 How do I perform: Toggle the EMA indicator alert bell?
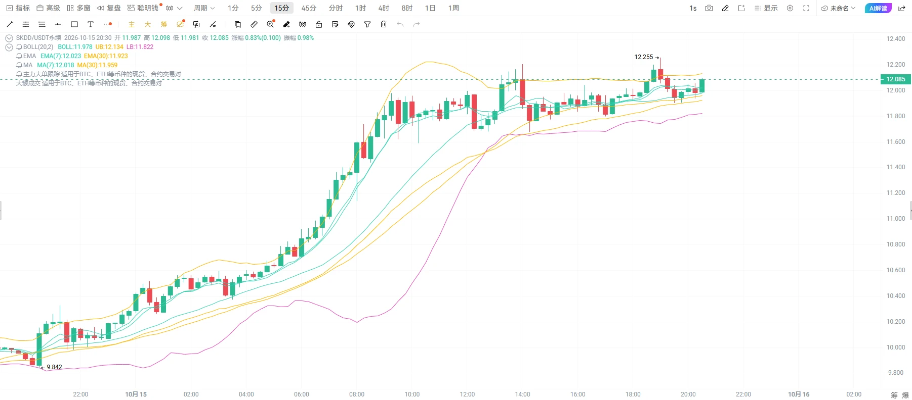(x=19, y=56)
